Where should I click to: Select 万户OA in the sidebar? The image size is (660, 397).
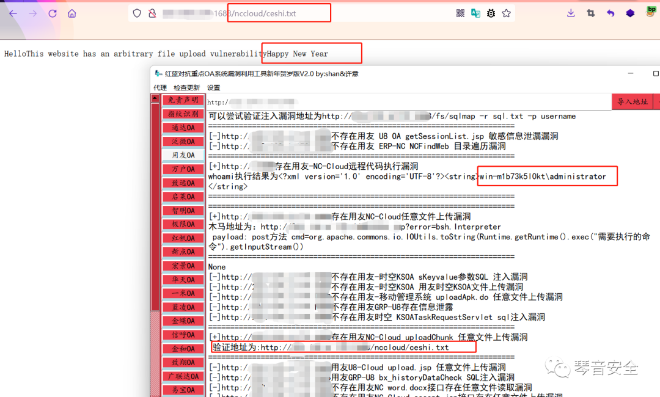pyautogui.click(x=183, y=169)
